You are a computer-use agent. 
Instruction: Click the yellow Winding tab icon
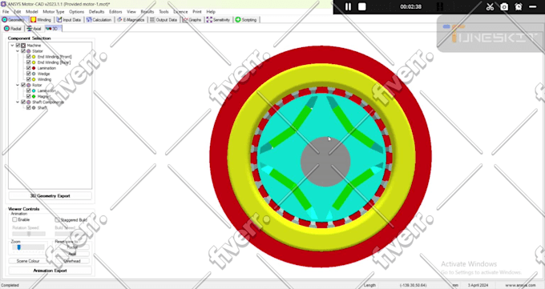pyautogui.click(x=34, y=20)
